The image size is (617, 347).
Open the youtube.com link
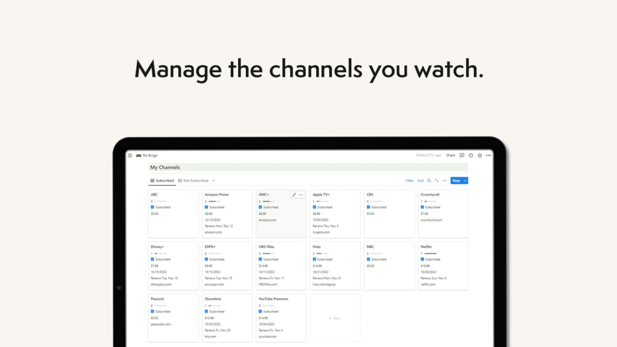pos(268,337)
